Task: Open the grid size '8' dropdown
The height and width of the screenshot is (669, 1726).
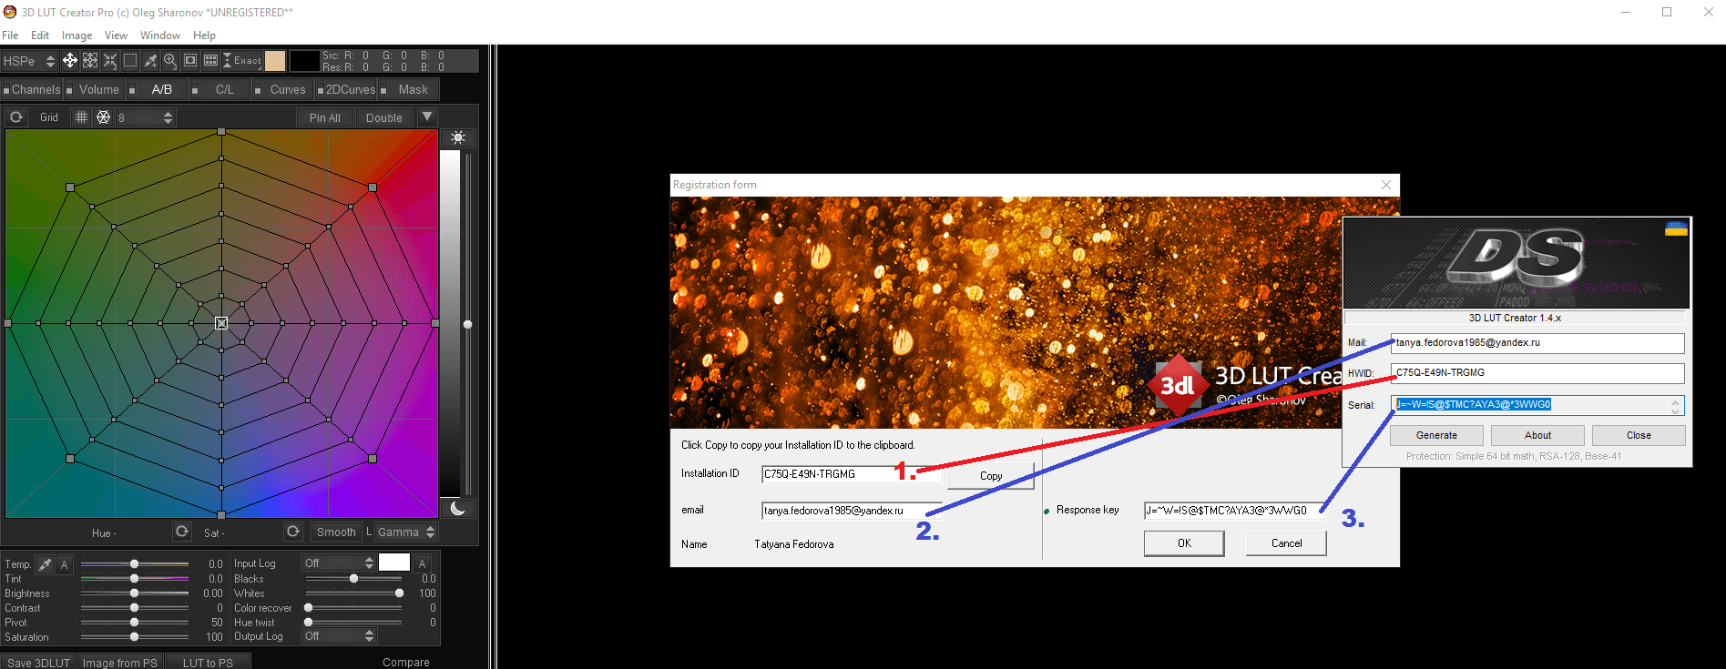Action: click(144, 117)
